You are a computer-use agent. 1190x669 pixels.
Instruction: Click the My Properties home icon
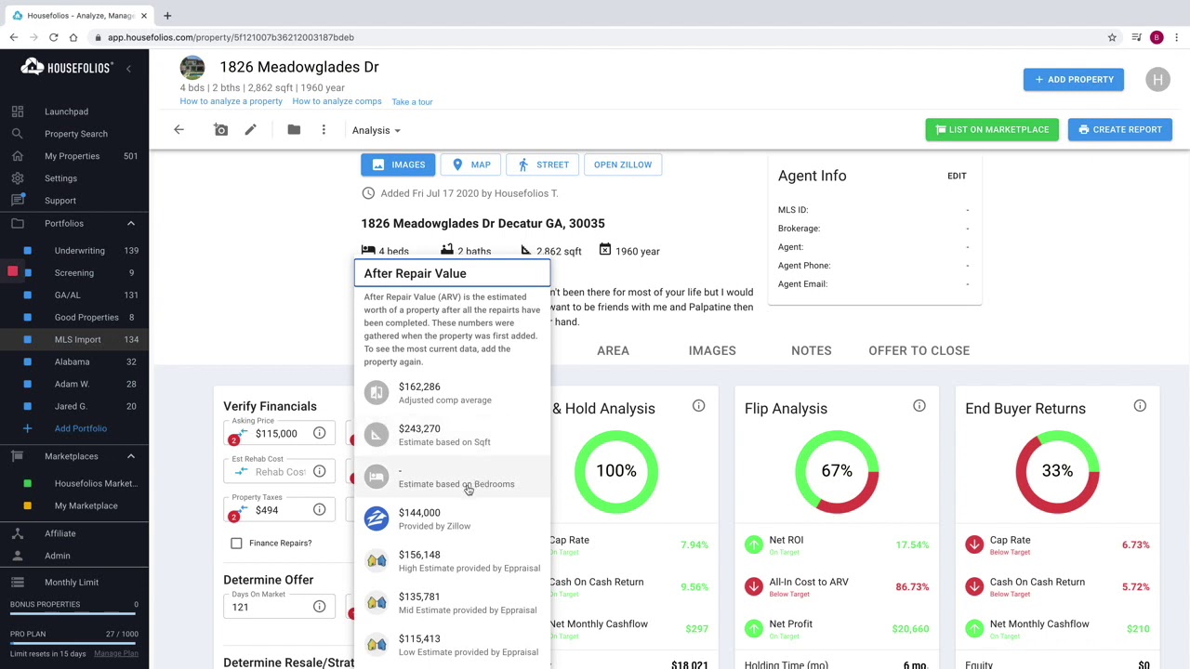[18, 156]
